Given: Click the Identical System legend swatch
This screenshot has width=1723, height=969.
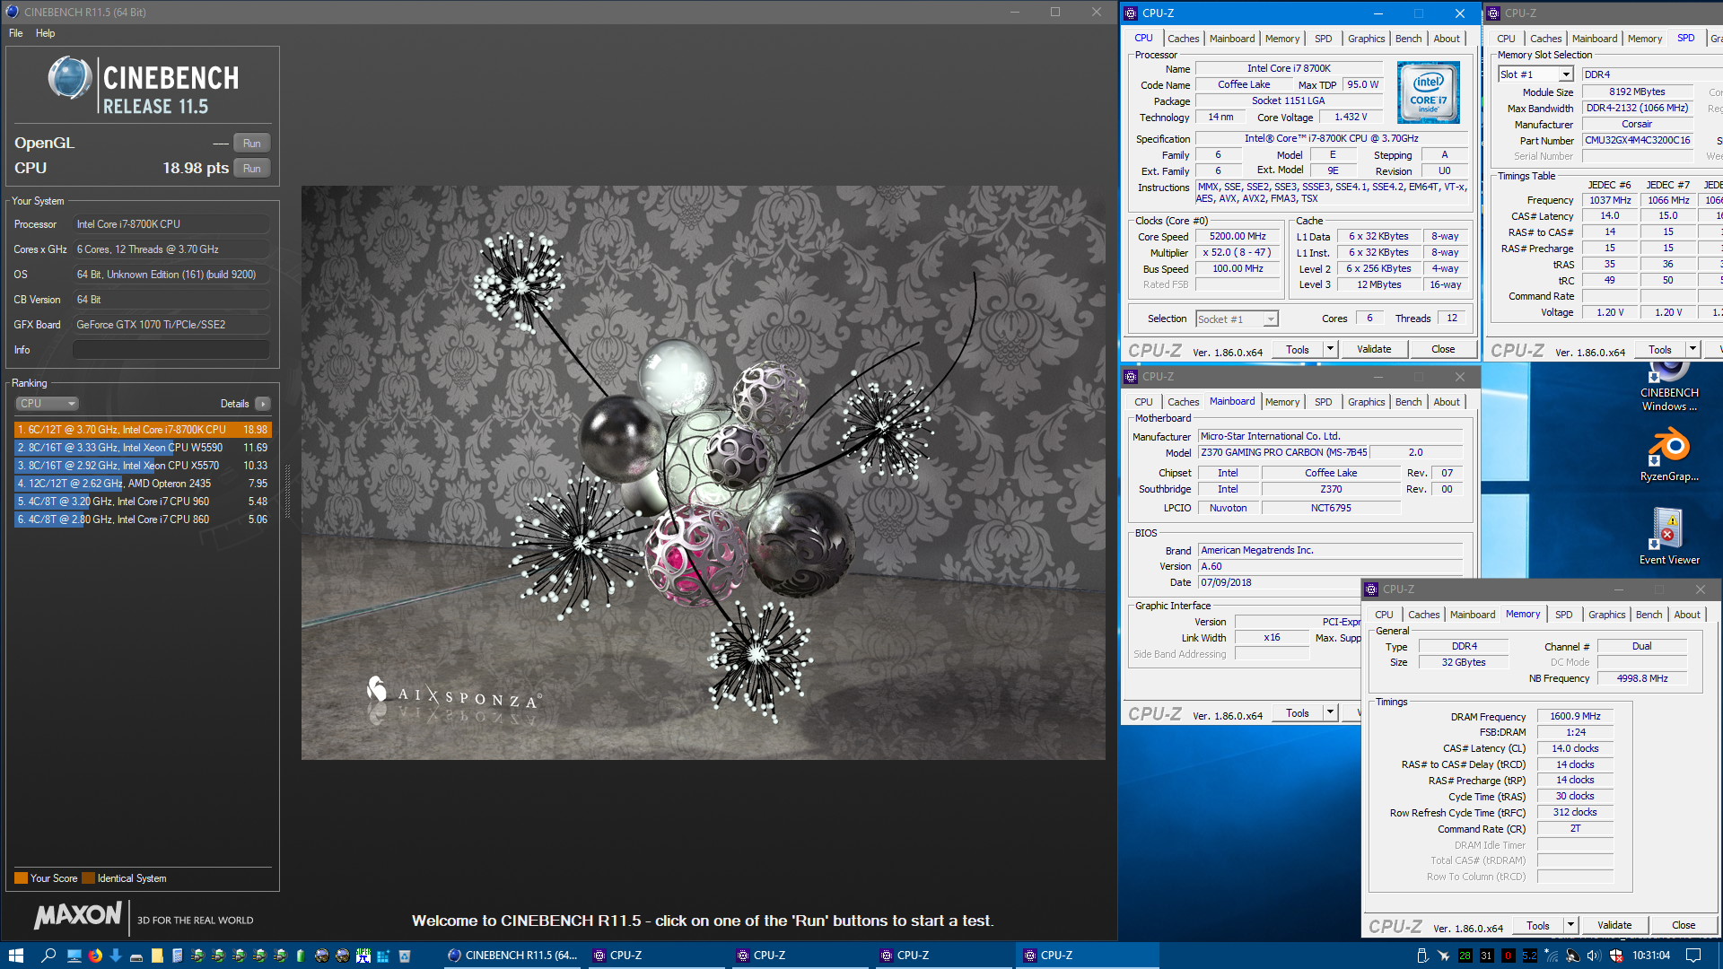Looking at the screenshot, I should (x=88, y=878).
